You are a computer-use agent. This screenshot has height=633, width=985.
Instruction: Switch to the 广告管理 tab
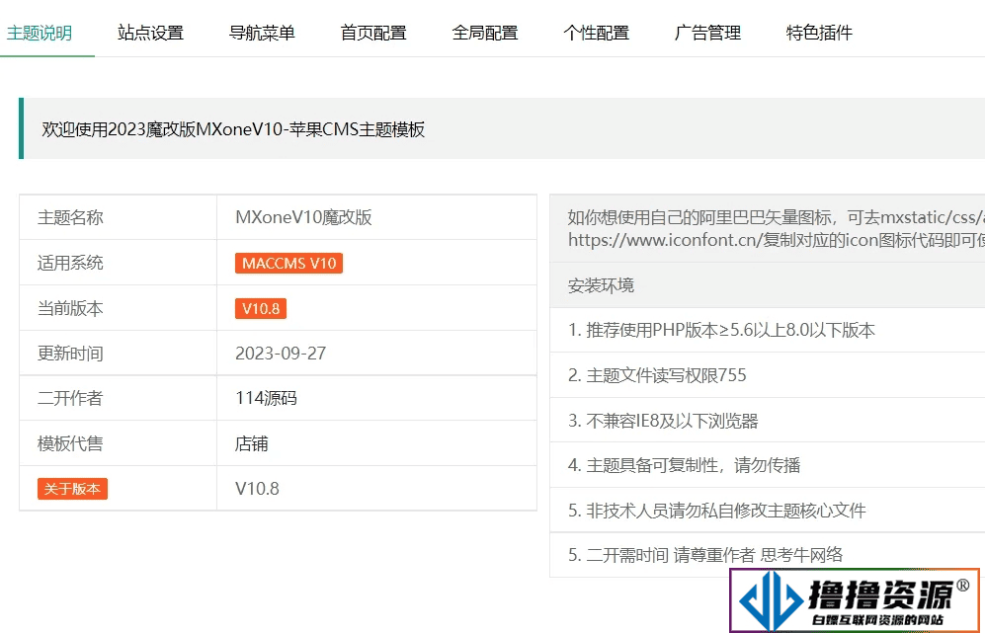pos(708,33)
